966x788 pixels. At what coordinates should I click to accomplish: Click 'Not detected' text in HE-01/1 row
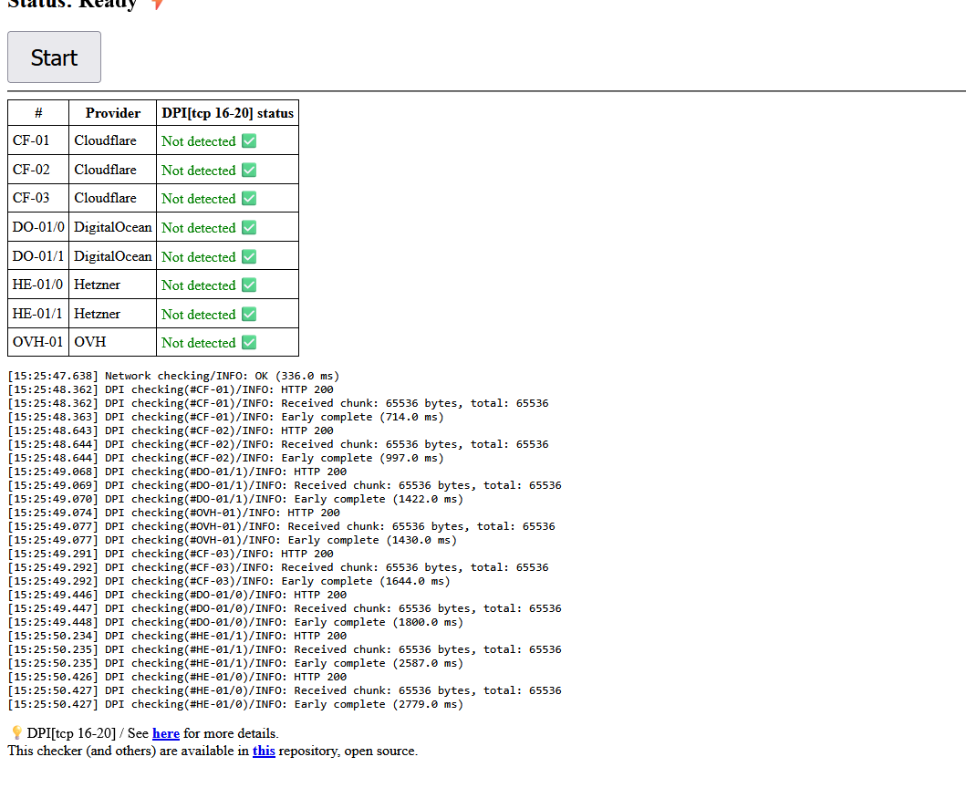(x=198, y=315)
